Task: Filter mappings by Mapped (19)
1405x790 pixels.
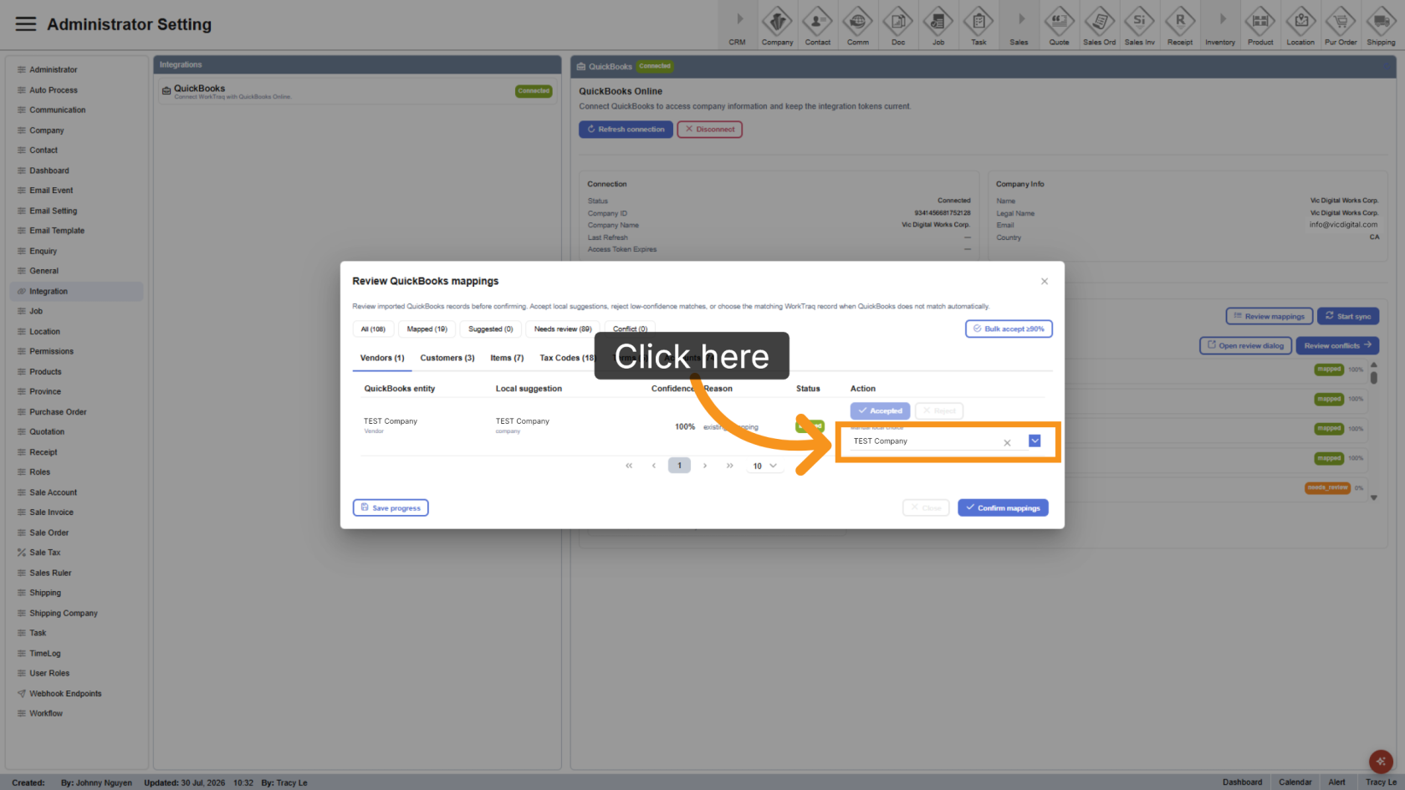Action: [x=427, y=329]
